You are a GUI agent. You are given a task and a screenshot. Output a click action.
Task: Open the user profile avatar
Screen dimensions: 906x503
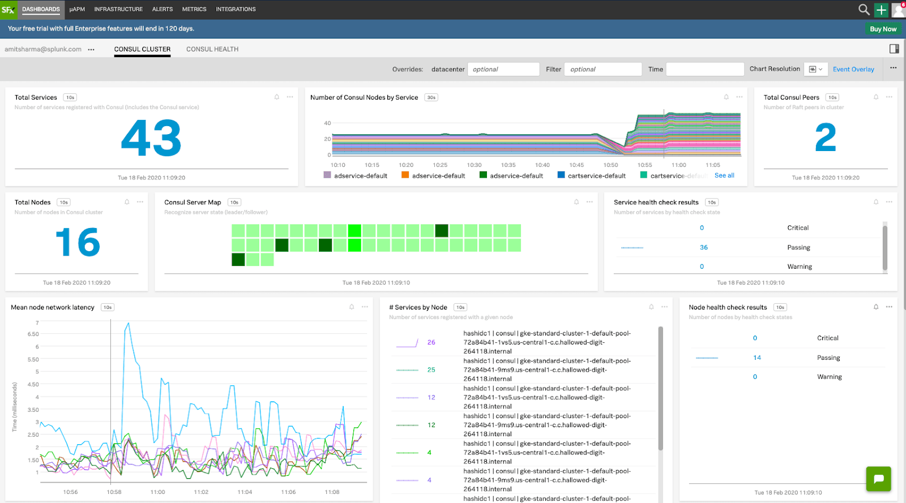pyautogui.click(x=898, y=10)
